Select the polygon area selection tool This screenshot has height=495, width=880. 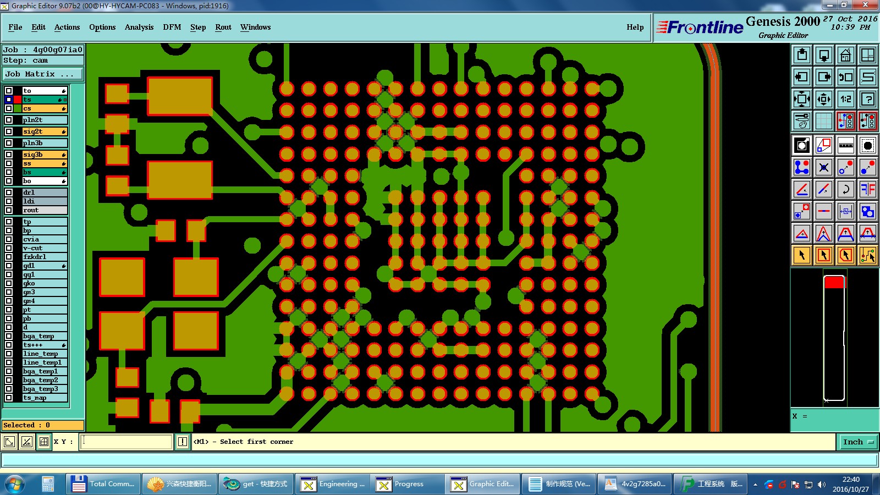[846, 255]
